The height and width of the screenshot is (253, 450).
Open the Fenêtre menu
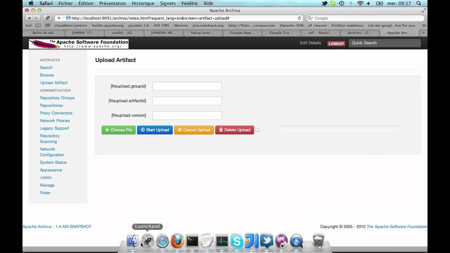189,3
